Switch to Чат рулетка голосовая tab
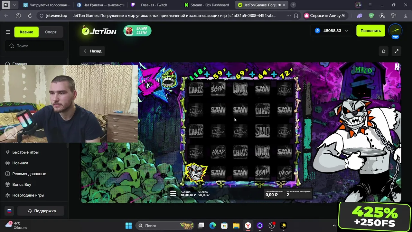Viewport: 412px width, 232px height. click(47, 5)
